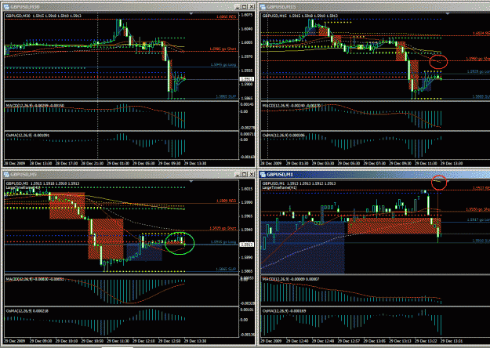Select the GBPUSD,M1 window title bar
Screen dimensions: 490x348
tap(375, 174)
